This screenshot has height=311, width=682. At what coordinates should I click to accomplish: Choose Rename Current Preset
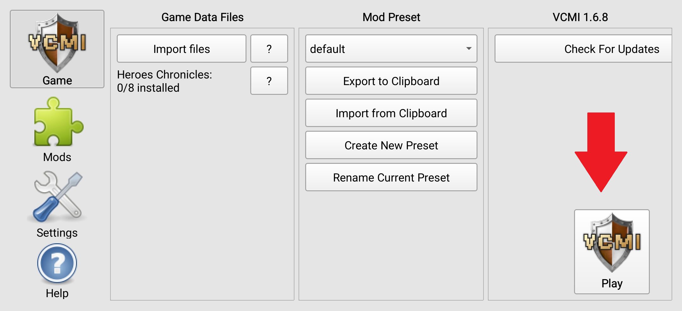391,177
